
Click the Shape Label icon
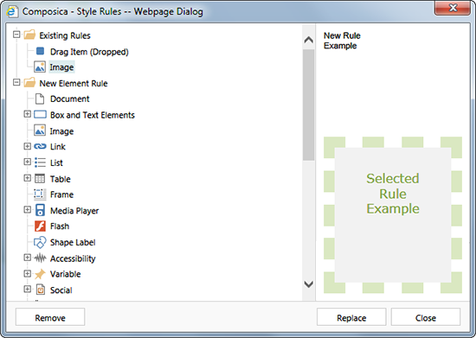tap(40, 243)
